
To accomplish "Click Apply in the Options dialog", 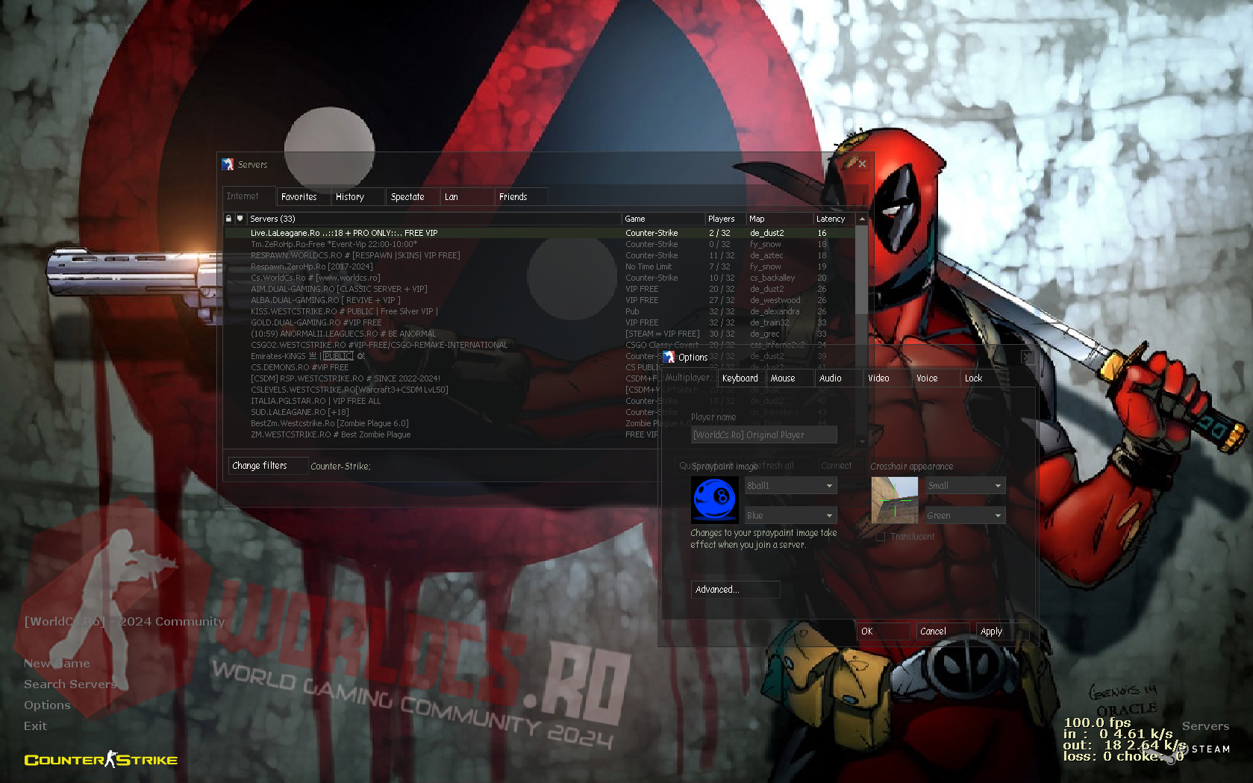I will point(1002,631).
